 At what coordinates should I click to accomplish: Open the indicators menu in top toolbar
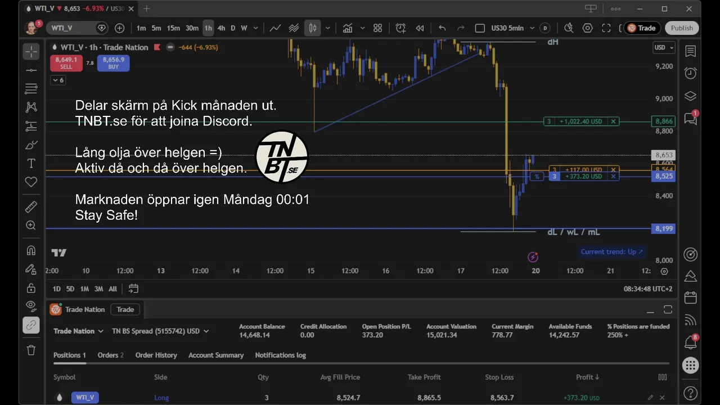tap(348, 28)
